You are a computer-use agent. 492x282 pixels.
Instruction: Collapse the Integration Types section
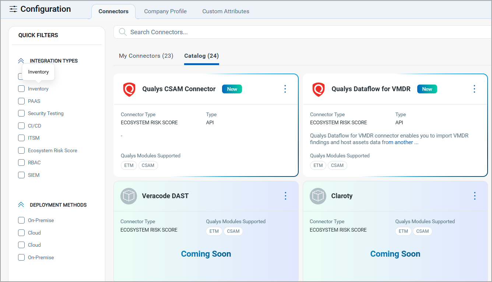point(21,61)
